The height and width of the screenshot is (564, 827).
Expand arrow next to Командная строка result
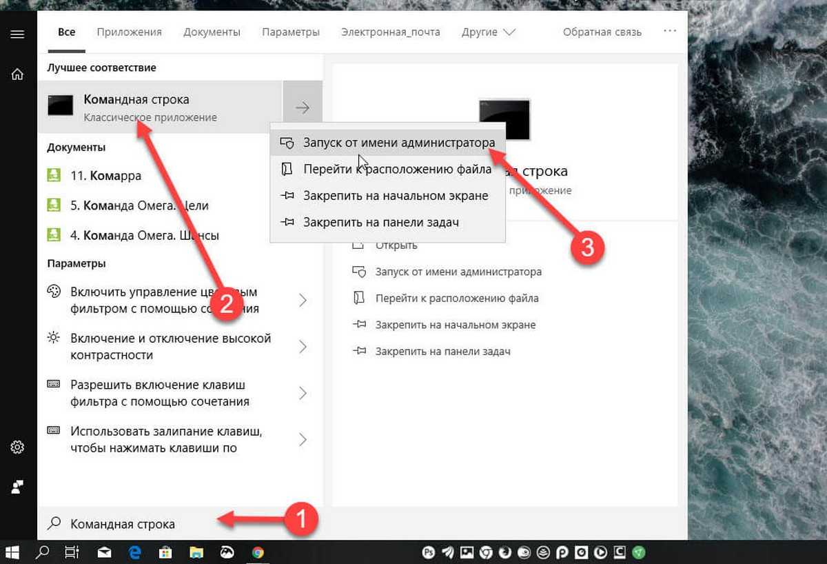tap(303, 108)
